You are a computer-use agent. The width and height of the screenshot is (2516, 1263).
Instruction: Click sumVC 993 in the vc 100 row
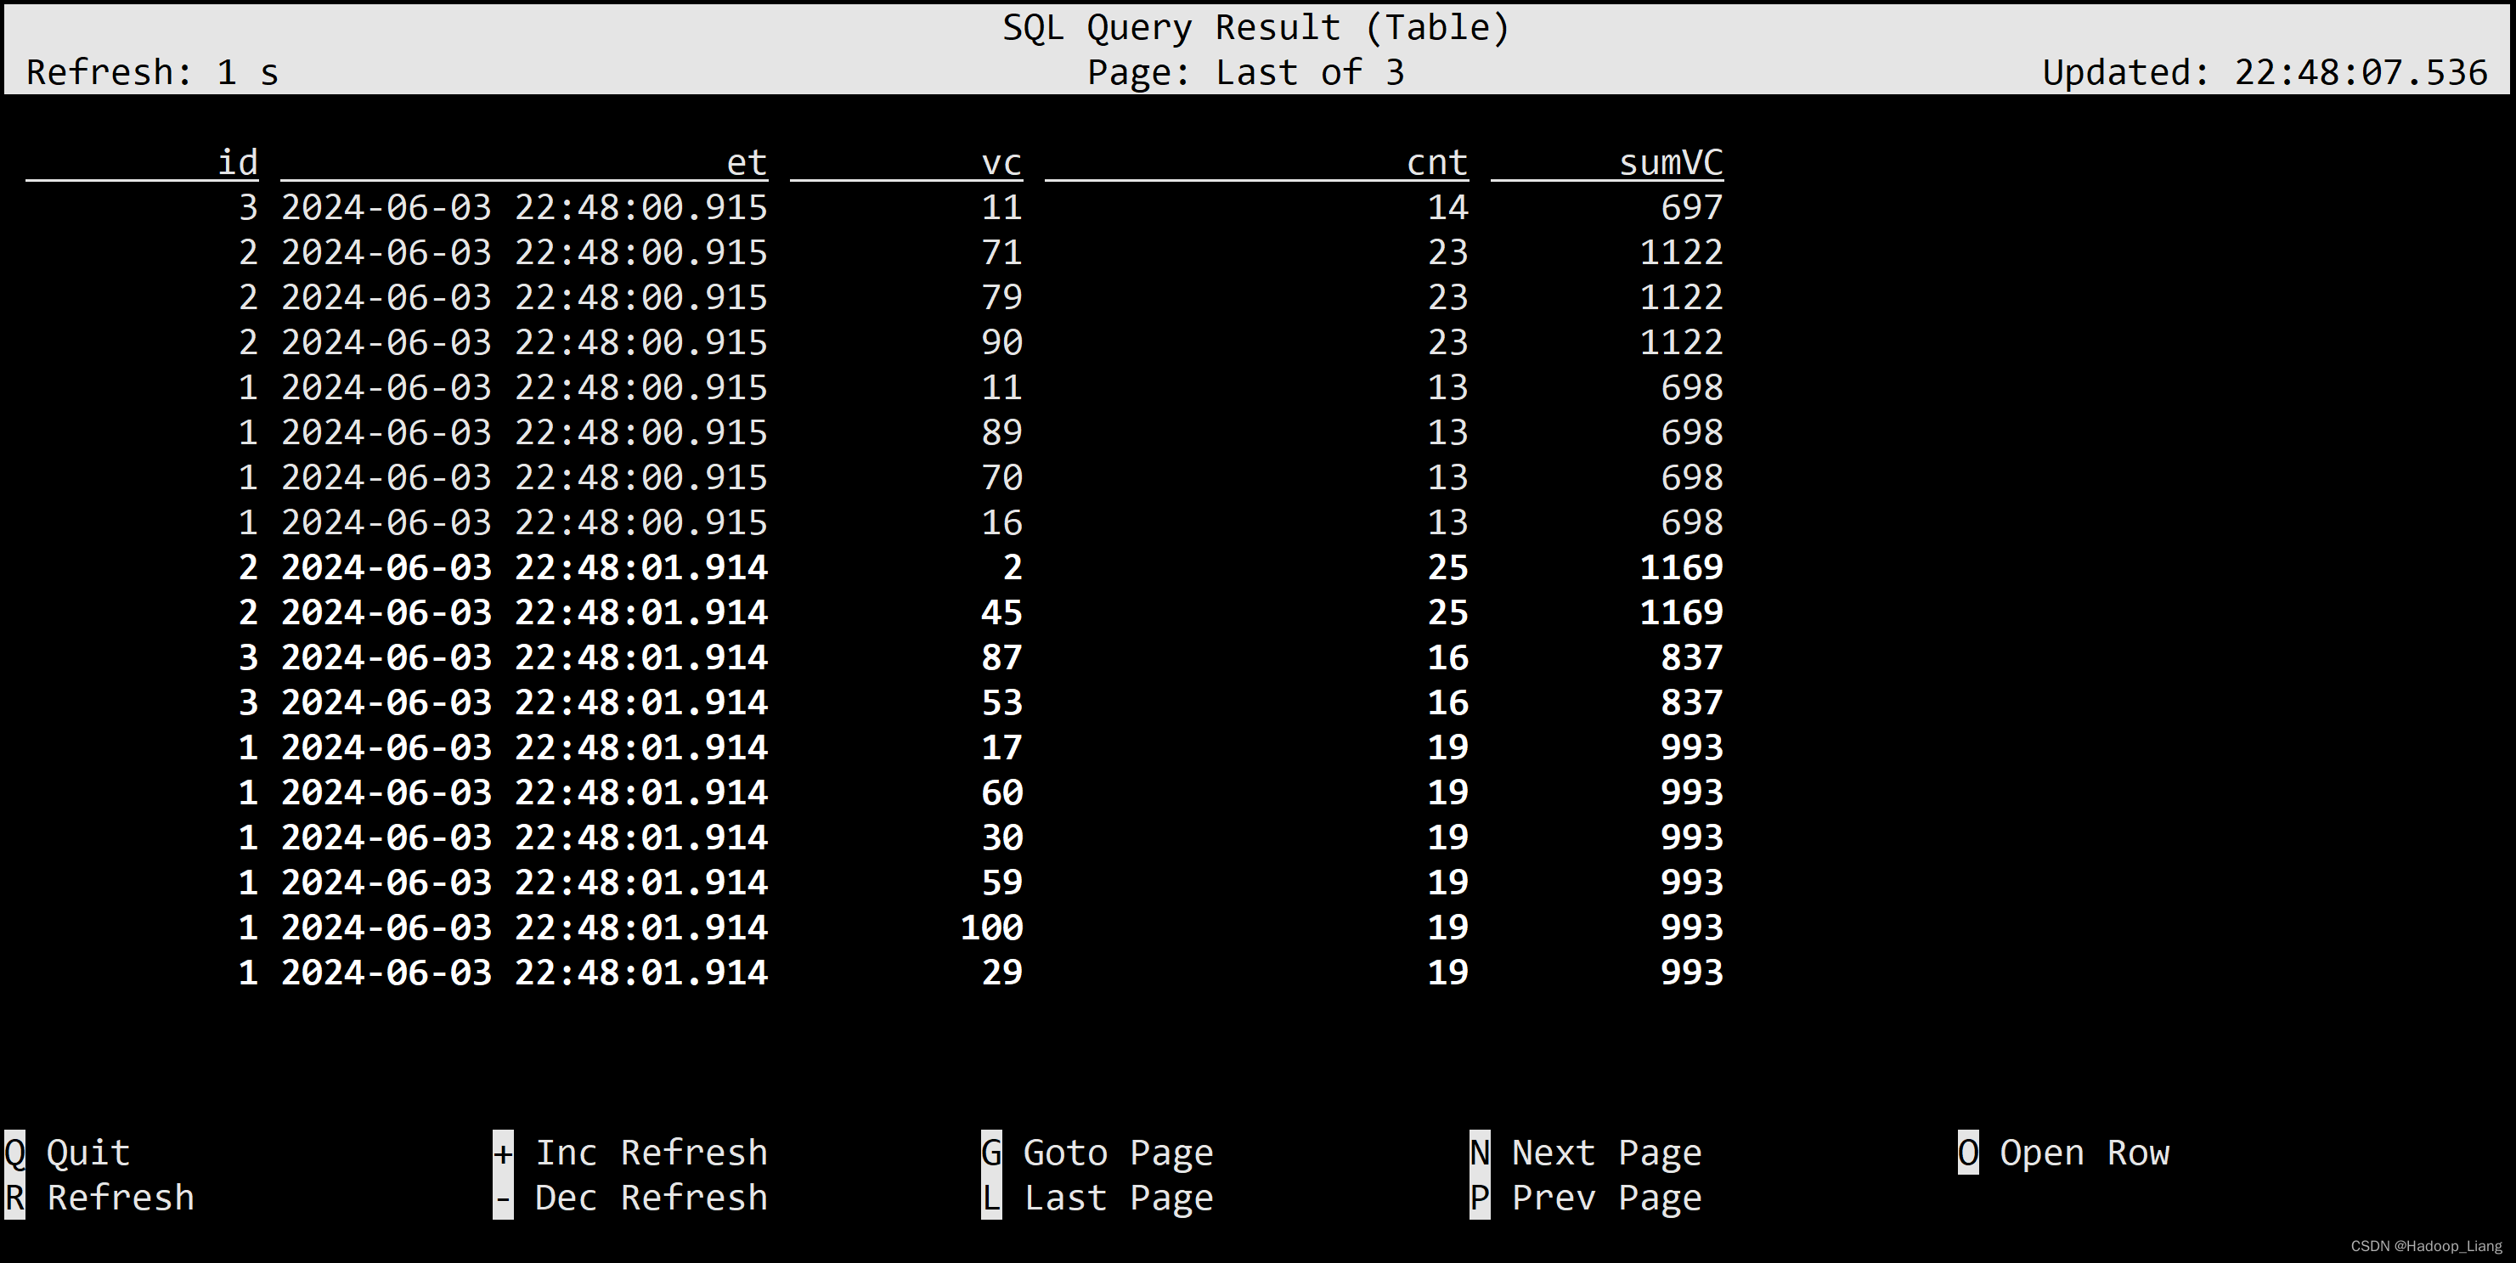(1693, 927)
